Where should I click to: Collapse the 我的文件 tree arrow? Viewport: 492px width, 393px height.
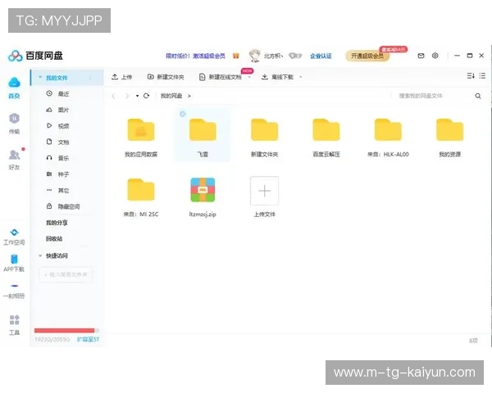(40, 78)
